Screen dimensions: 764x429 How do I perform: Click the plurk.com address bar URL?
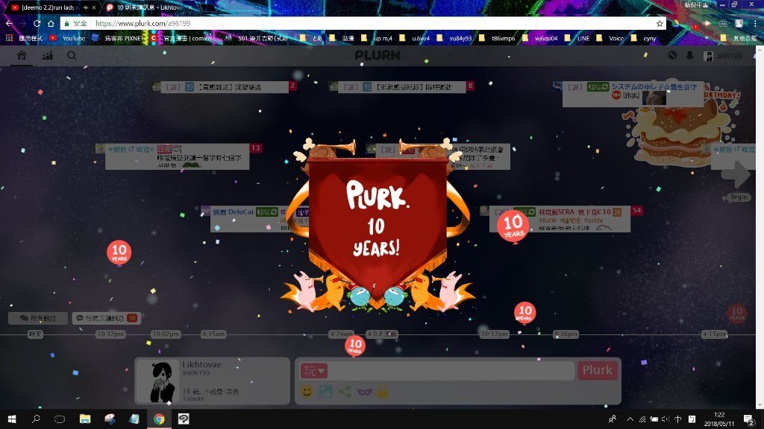point(143,23)
